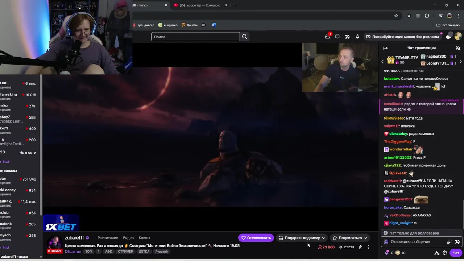
Task: Open the Chrome three-dot menu
Action: click(459, 16)
